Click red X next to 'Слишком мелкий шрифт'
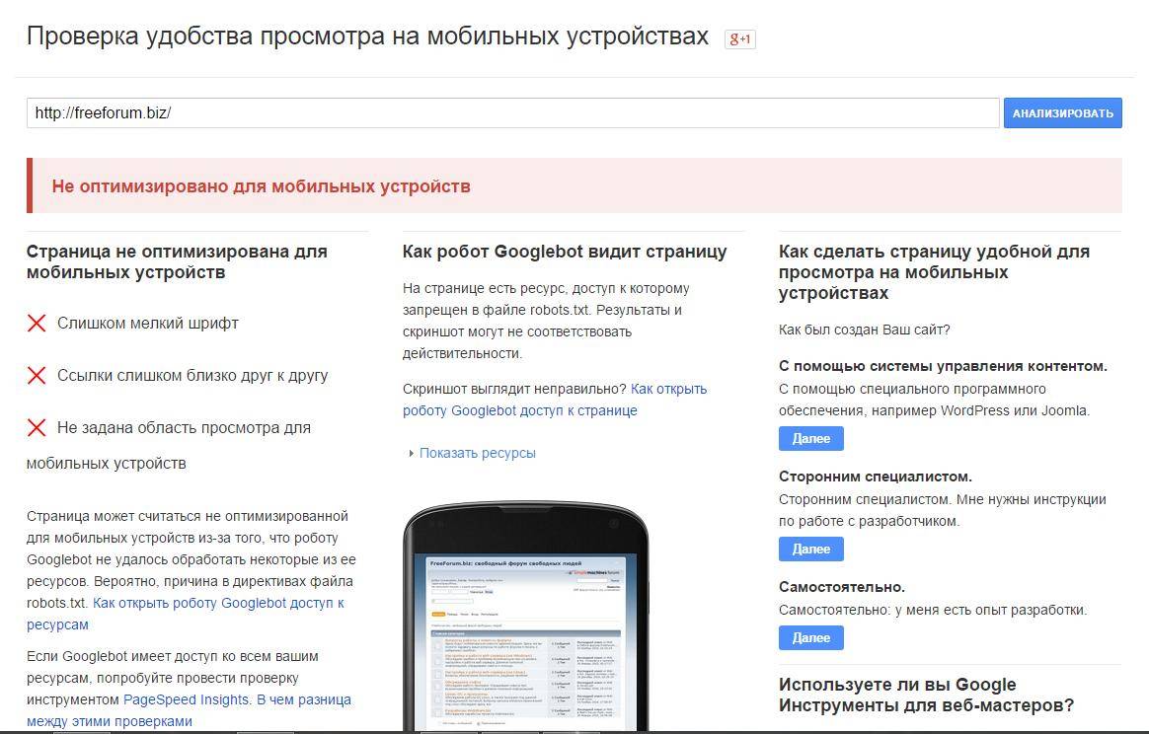 tap(37, 323)
